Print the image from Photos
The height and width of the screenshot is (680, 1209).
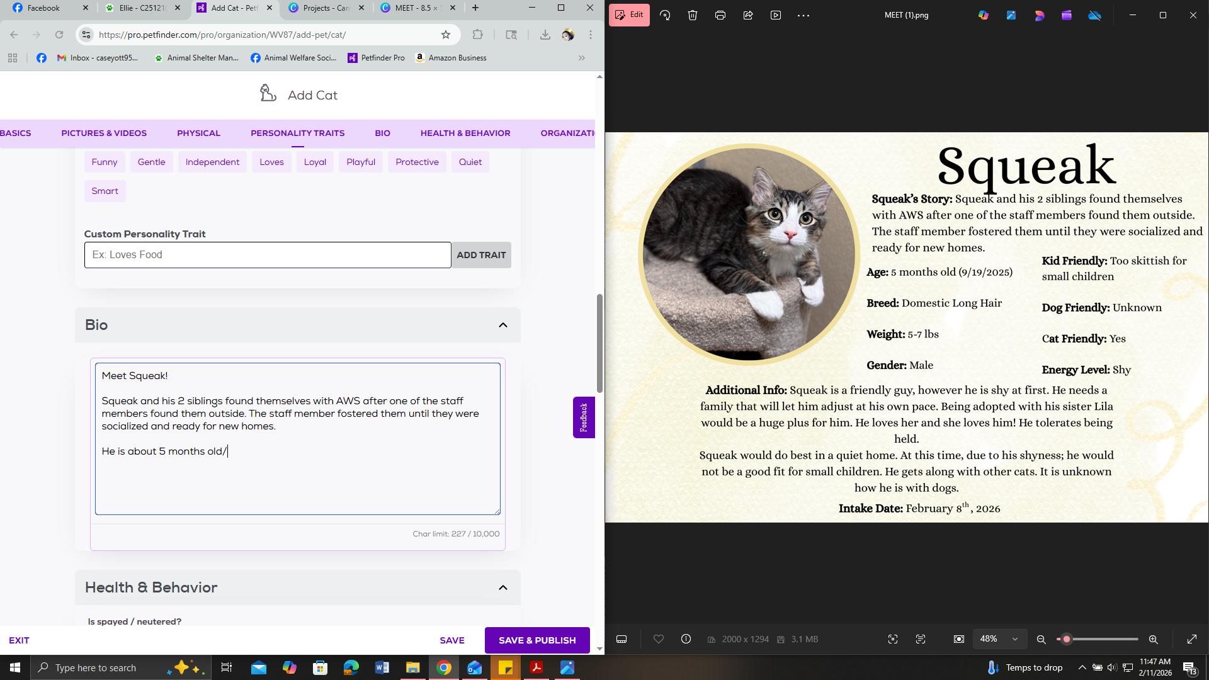click(720, 14)
